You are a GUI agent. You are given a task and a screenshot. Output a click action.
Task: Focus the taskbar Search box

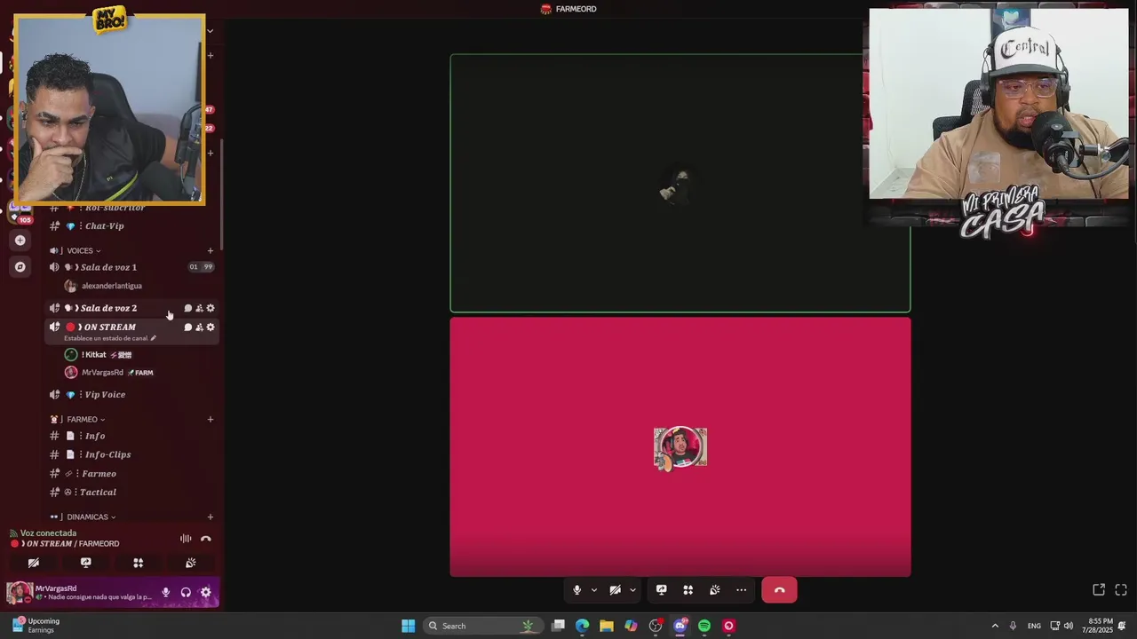(482, 626)
